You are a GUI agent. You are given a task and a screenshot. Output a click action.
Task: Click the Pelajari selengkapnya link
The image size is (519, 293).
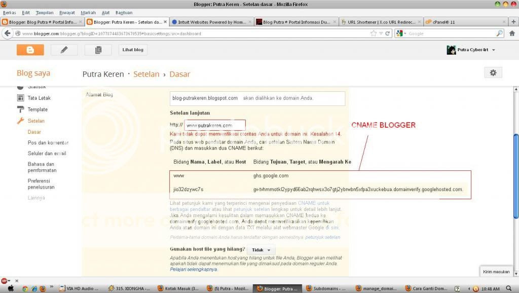194,270
